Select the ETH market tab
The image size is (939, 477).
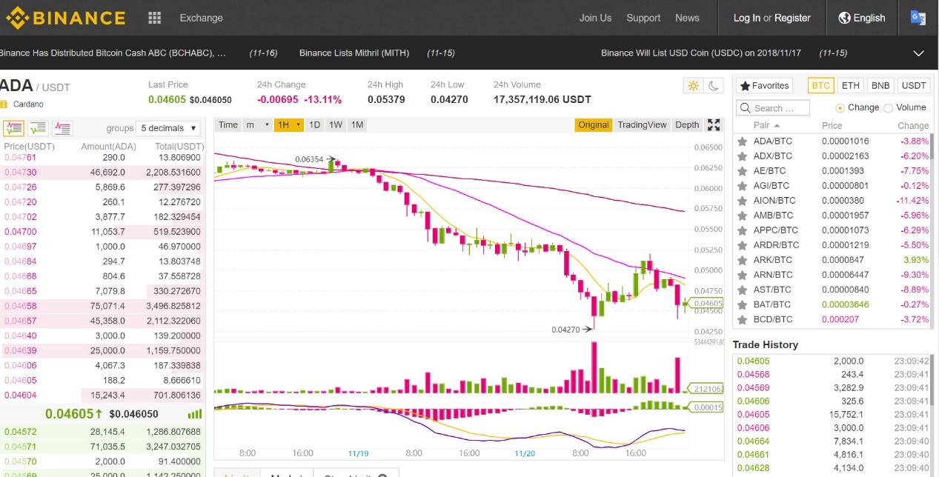tap(851, 86)
